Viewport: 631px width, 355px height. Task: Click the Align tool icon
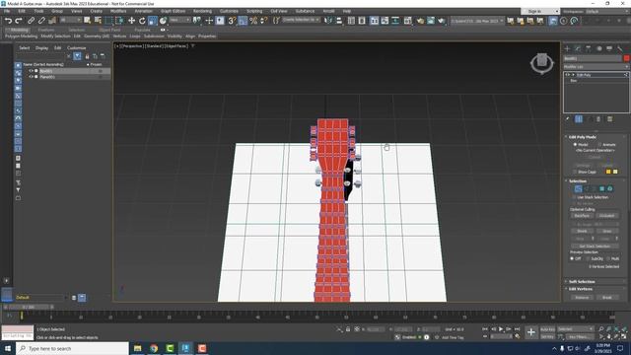click(x=339, y=21)
